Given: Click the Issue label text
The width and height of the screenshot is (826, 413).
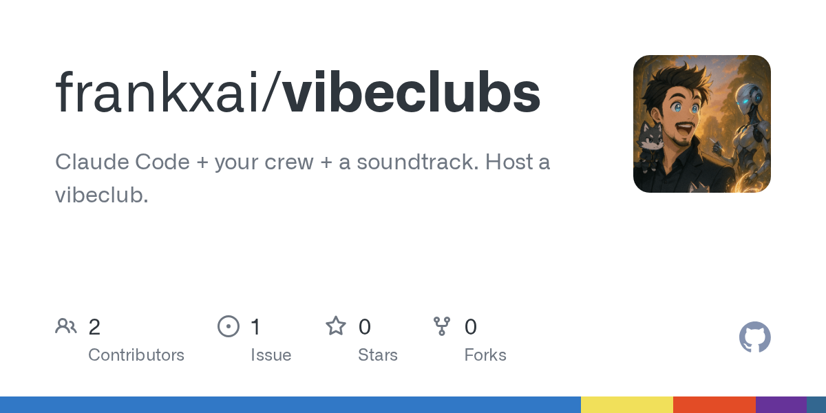Looking at the screenshot, I should click(271, 355).
